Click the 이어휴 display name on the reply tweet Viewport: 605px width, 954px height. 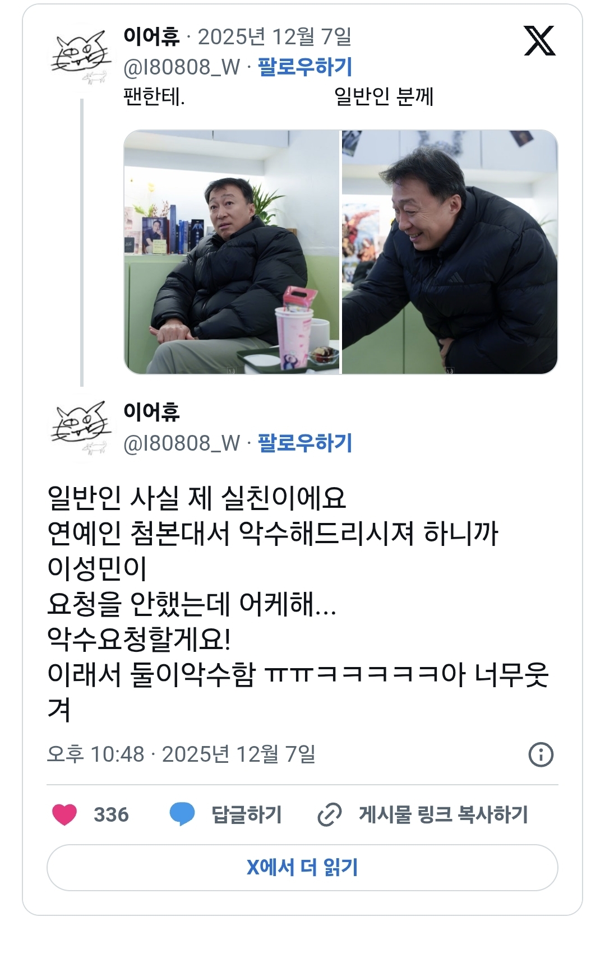pos(151,412)
